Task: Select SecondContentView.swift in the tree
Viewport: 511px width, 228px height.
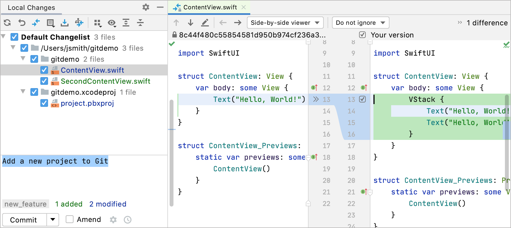Action: point(106,81)
